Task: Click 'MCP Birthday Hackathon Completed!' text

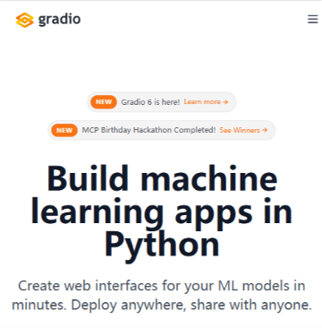Action: 148,130
